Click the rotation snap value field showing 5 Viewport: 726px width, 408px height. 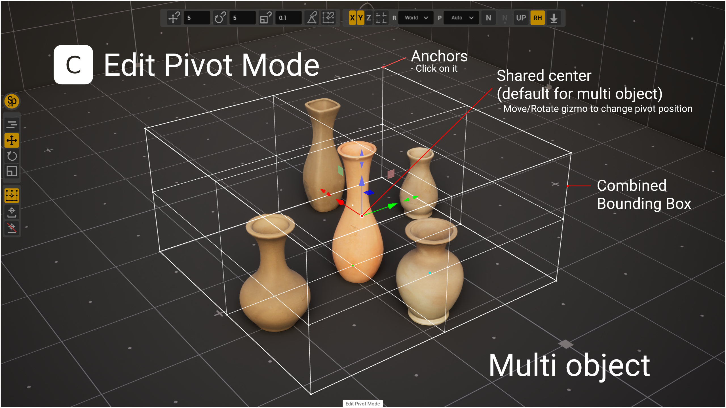click(x=242, y=18)
